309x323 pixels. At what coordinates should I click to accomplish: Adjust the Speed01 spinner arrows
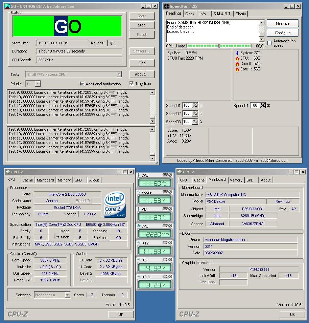[195, 105]
